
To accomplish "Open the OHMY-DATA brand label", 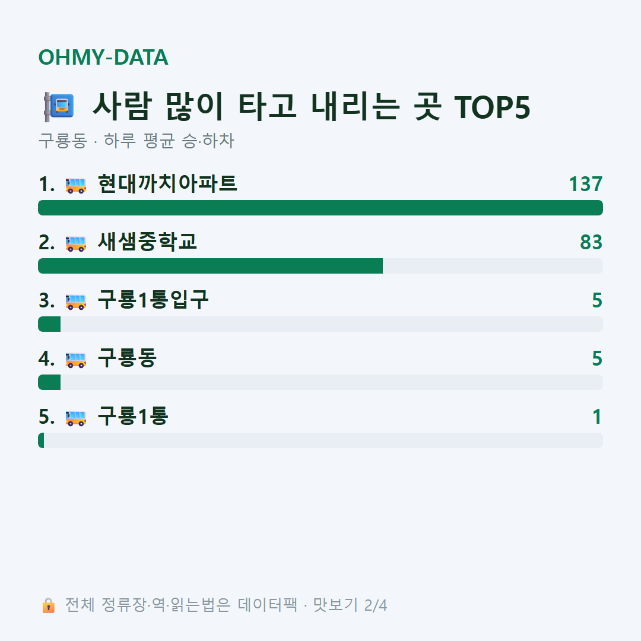I will coord(103,57).
